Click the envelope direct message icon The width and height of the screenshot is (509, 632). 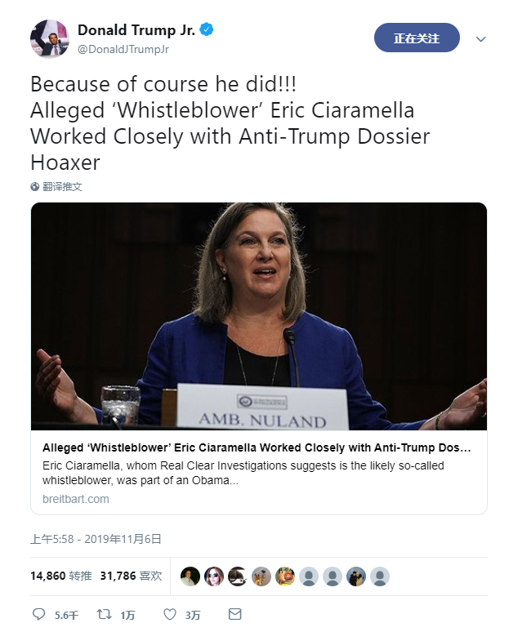click(x=234, y=614)
